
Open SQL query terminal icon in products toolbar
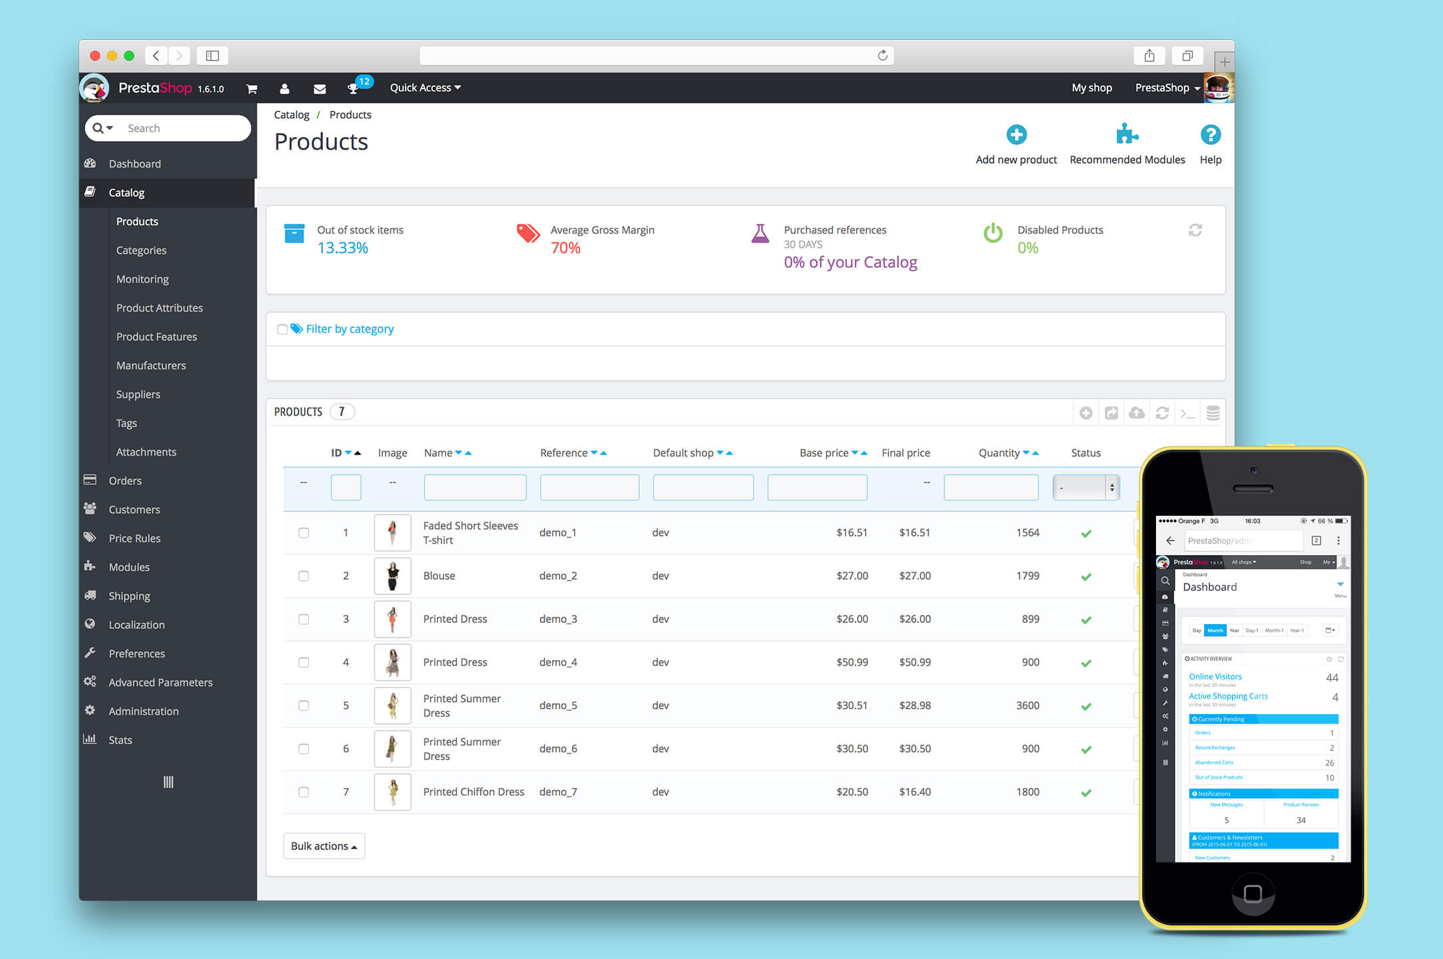(1187, 413)
